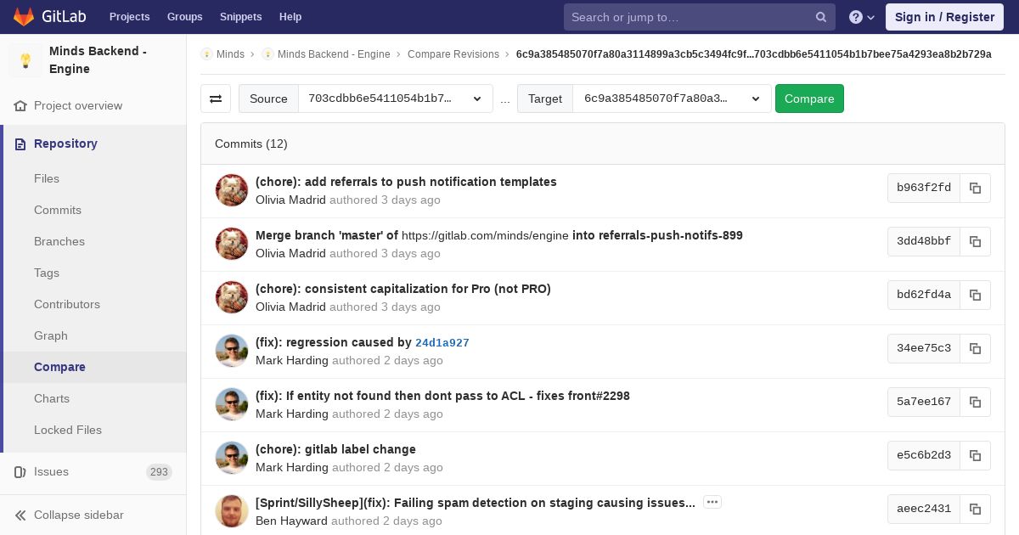Click Minds breadcrumb link
Screen dimensions: 1019x535
click(x=230, y=54)
